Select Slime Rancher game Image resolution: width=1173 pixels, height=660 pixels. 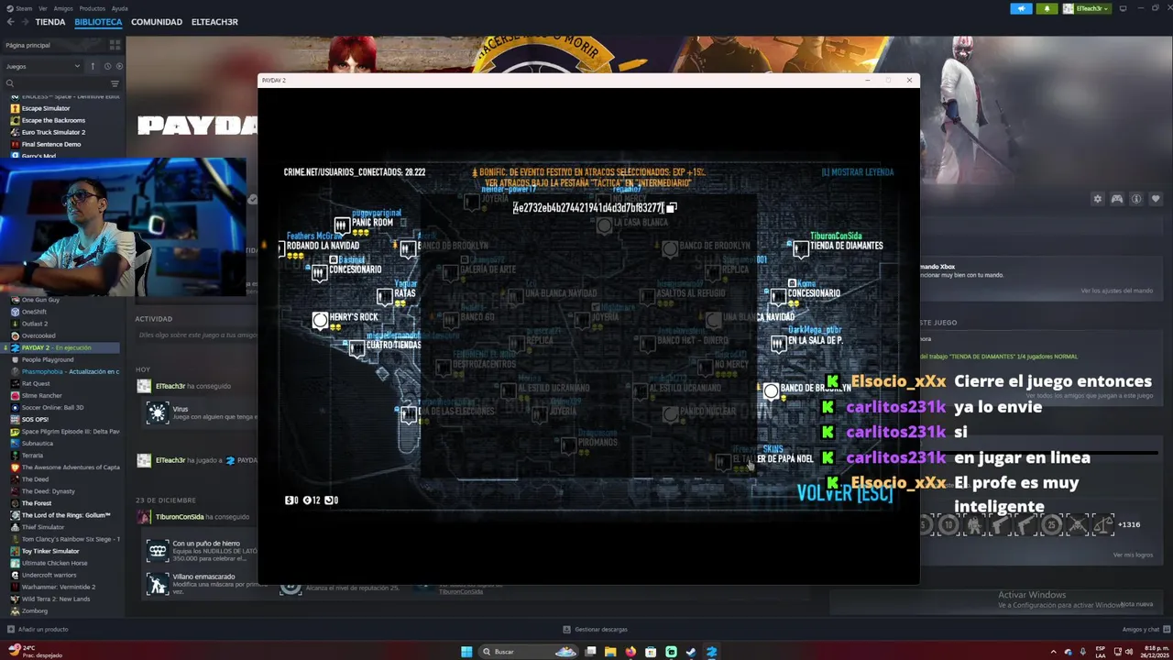(44, 395)
